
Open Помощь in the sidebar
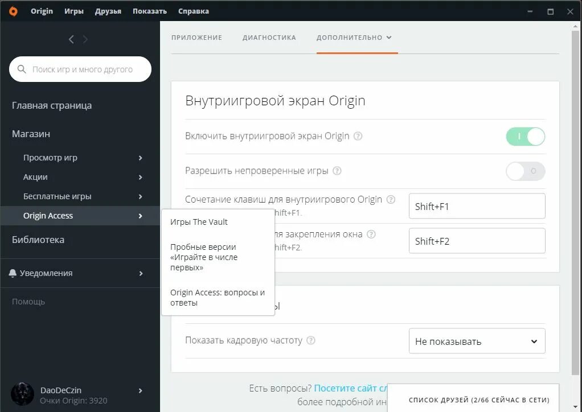coord(28,302)
